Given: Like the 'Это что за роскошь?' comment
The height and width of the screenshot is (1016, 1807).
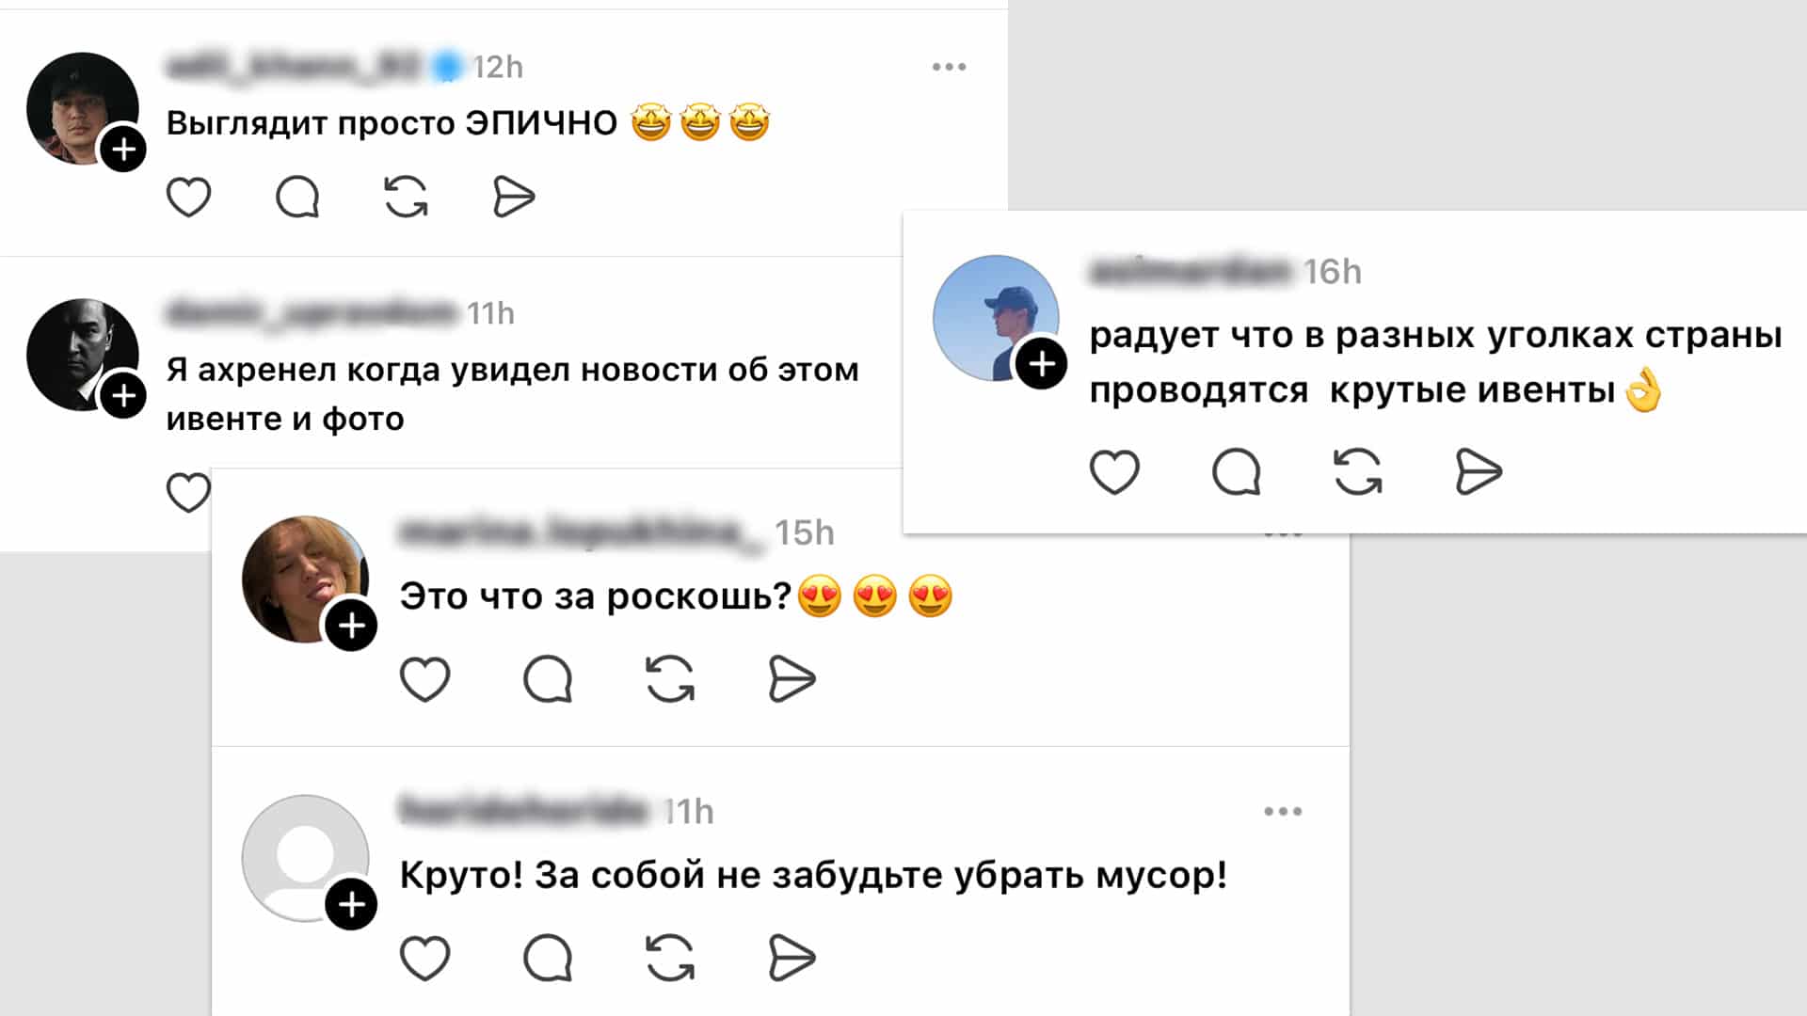Looking at the screenshot, I should click(x=425, y=679).
